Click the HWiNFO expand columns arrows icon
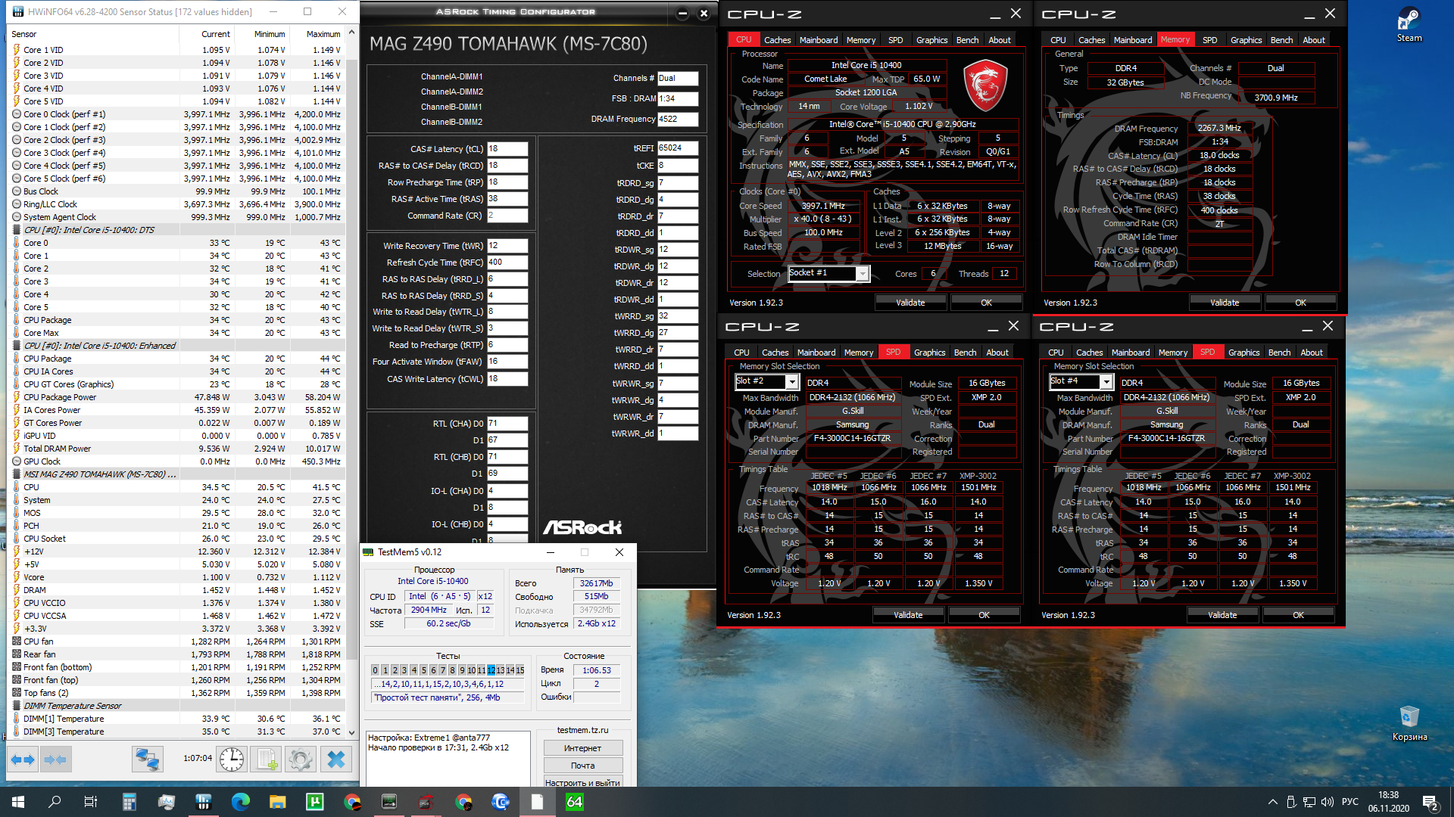1454x817 pixels. click(23, 759)
